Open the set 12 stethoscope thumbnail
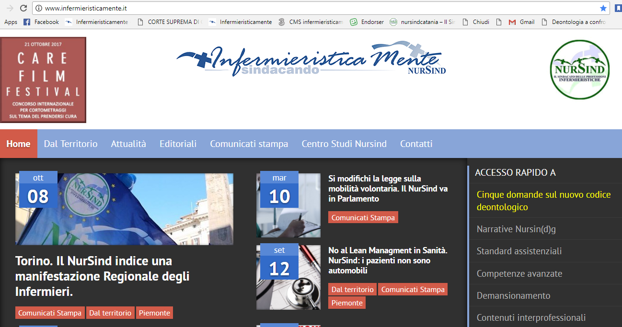 (x=288, y=277)
